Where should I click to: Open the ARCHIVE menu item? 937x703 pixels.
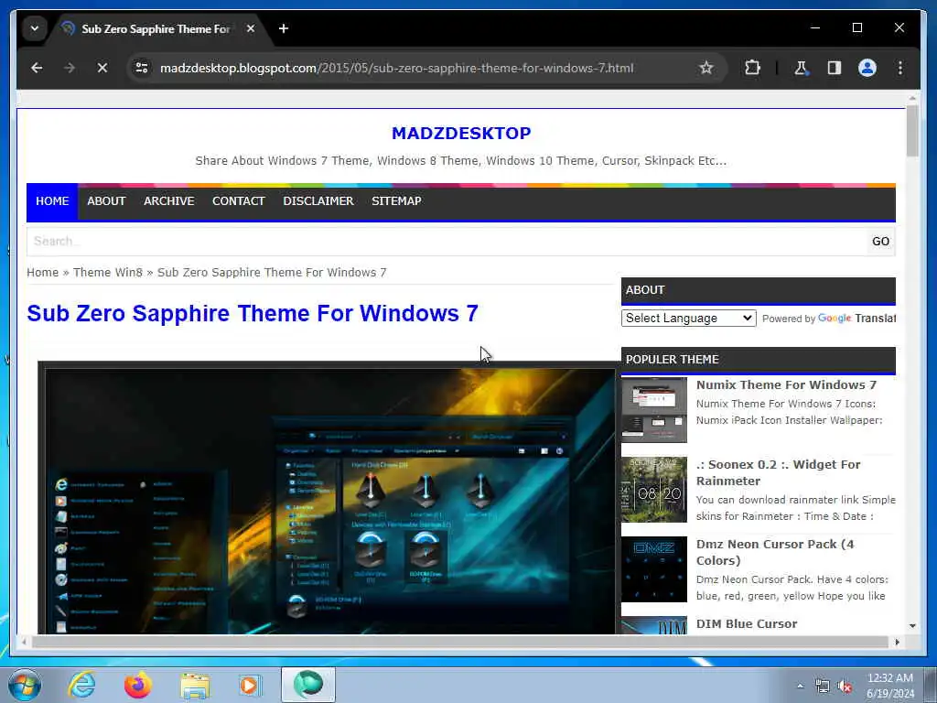point(169,201)
